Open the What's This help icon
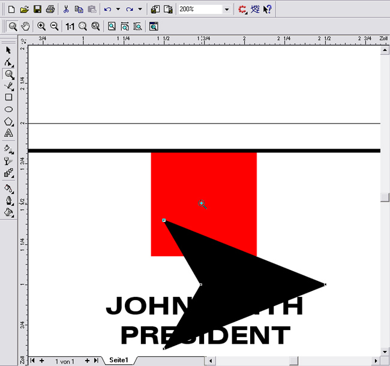This screenshot has height=366, width=390. click(x=268, y=10)
